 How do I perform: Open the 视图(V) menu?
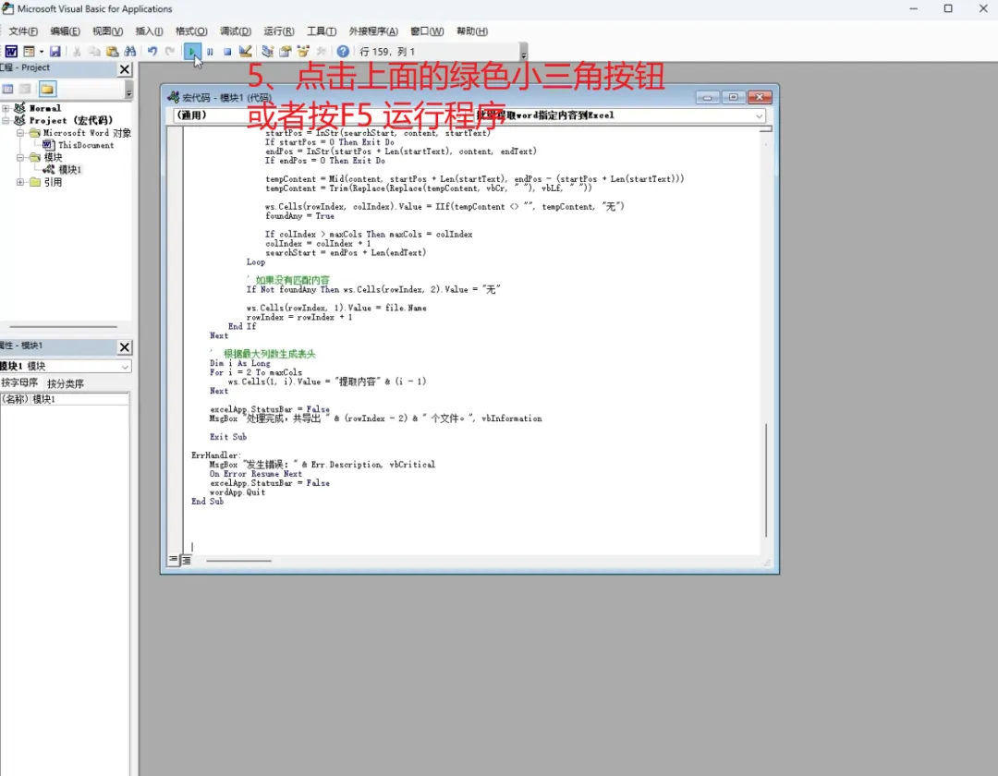pyautogui.click(x=107, y=31)
